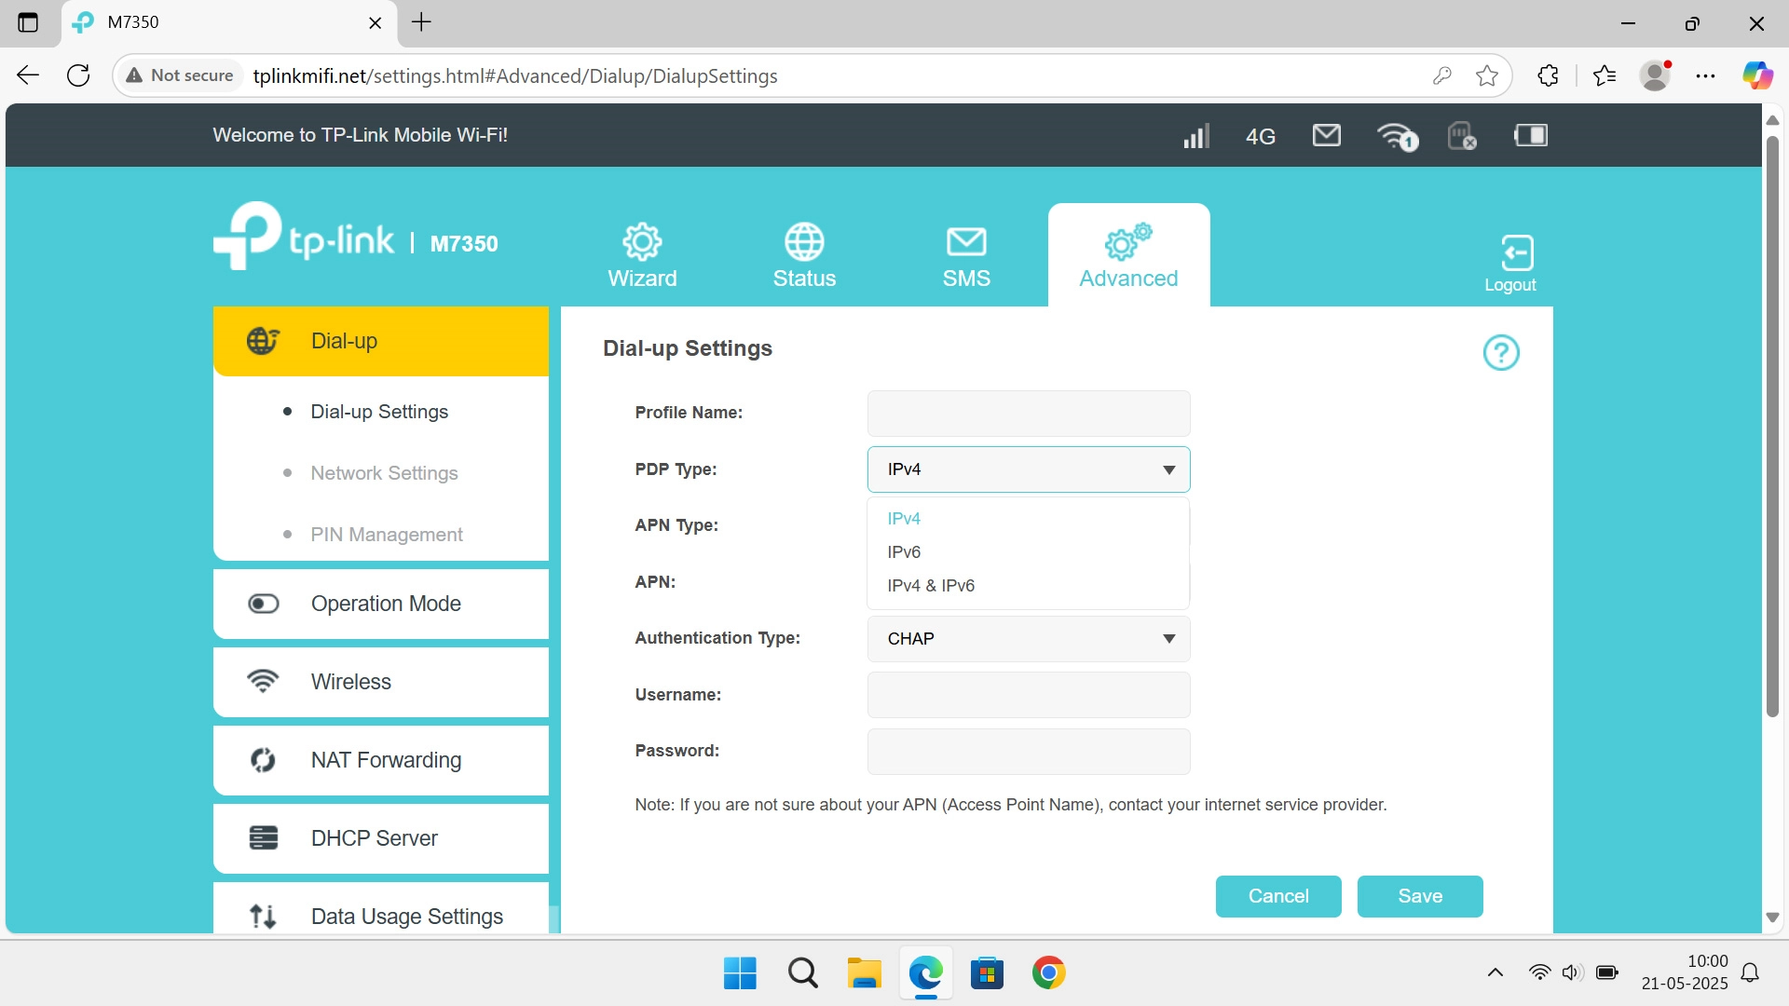Click inside the Profile Name field
The height and width of the screenshot is (1006, 1789).
1028,413
